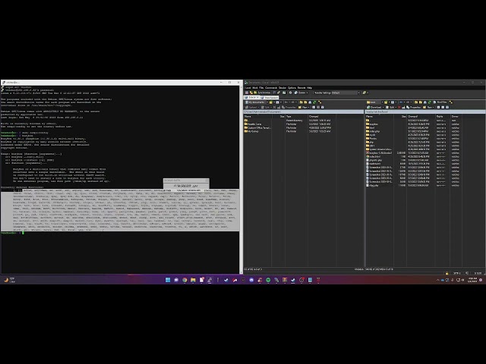Open the Queue dropdown in the toolbar
Image resolution: width=486 pixels, height=364 pixels.
(301, 93)
